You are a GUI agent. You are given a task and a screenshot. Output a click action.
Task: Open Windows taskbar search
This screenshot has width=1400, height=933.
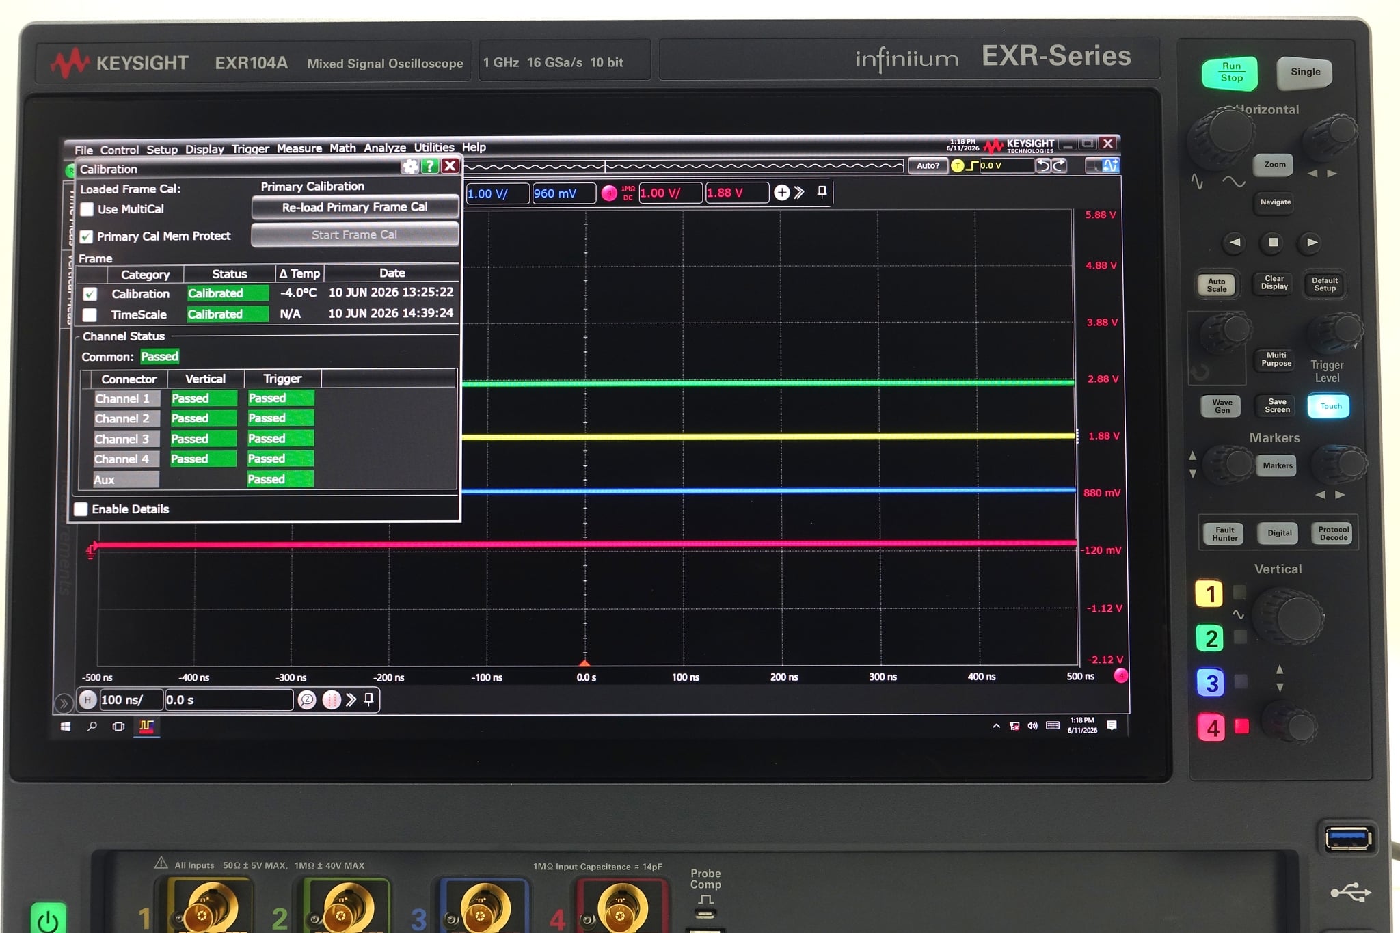pos(92,727)
